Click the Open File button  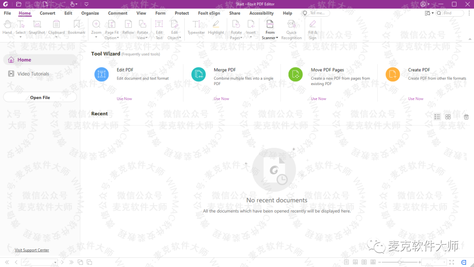coord(40,97)
